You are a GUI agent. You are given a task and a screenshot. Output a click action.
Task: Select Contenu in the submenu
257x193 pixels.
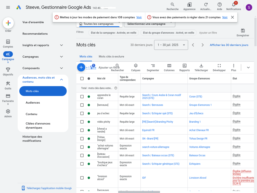tap(31, 114)
